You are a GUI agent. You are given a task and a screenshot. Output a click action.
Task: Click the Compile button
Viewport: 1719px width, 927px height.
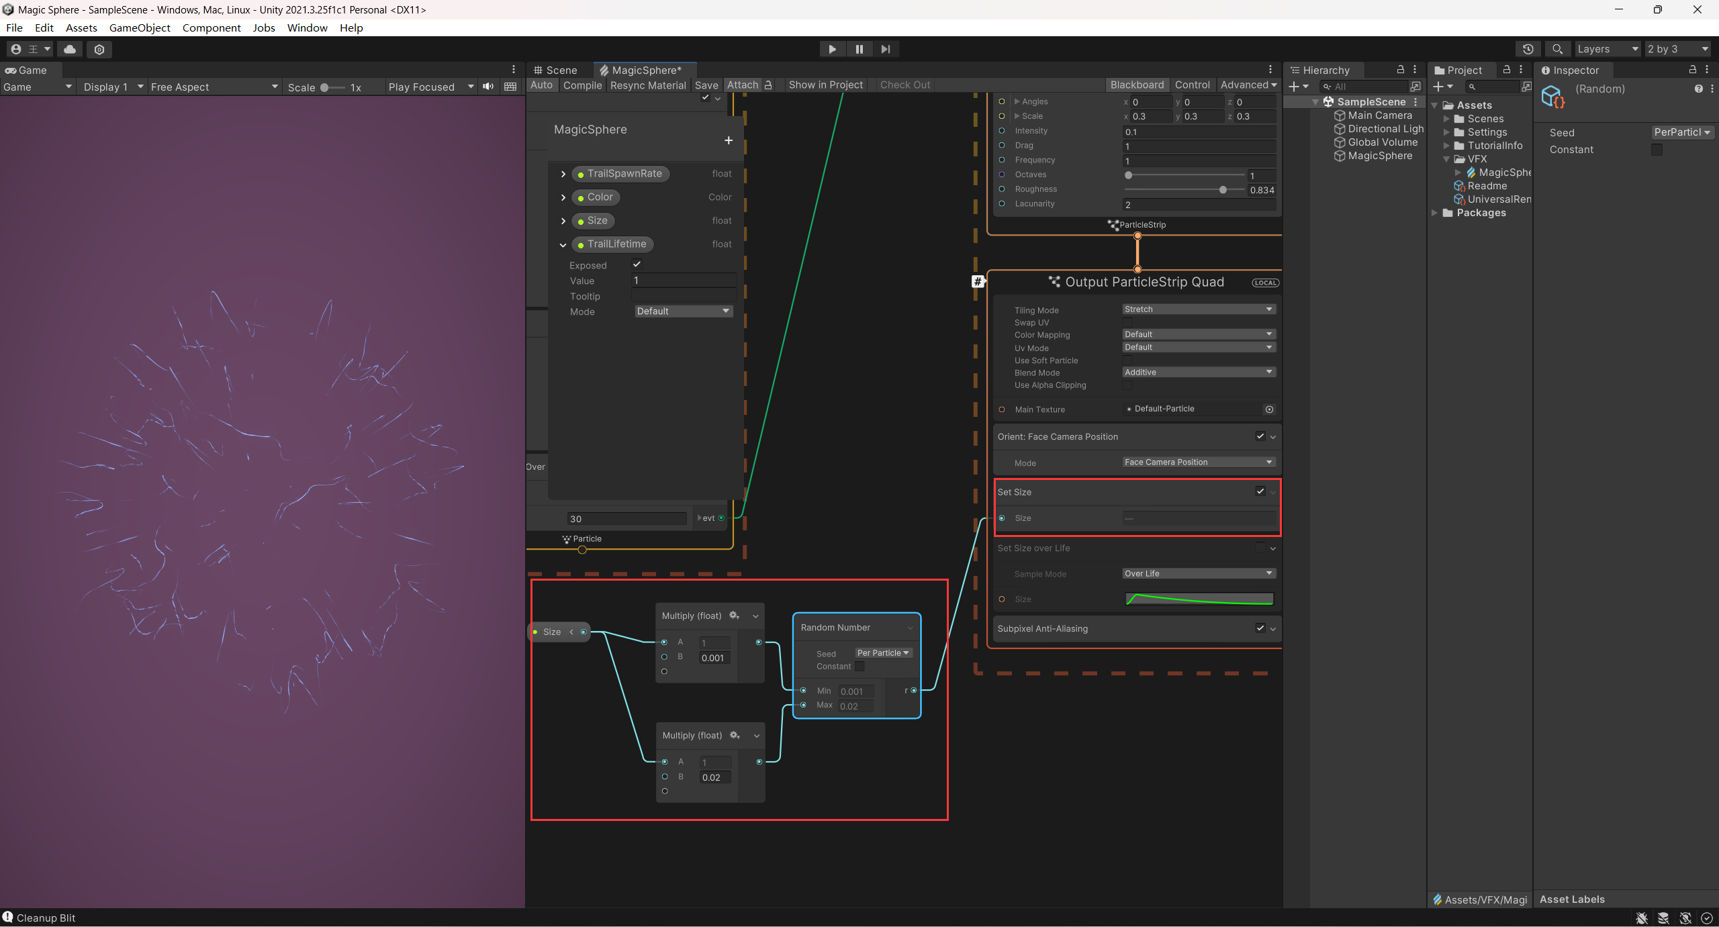point(582,85)
